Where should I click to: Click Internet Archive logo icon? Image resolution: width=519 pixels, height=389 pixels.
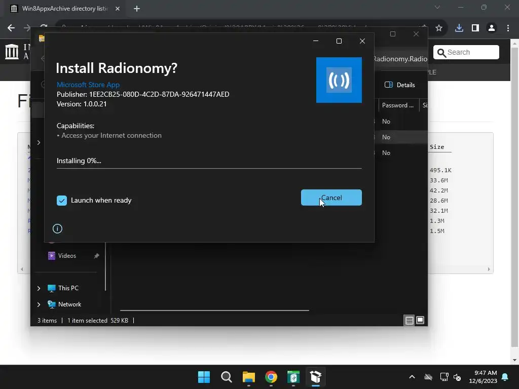click(12, 52)
